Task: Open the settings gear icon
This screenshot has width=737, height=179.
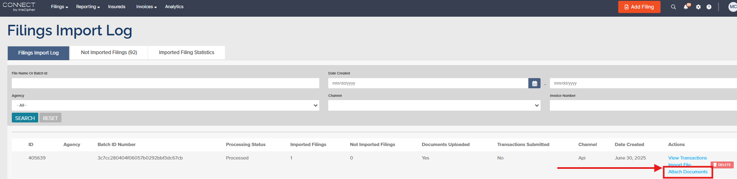Action: (x=698, y=7)
